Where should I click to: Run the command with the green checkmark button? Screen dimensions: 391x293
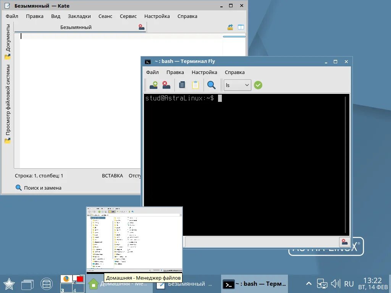pos(258,85)
